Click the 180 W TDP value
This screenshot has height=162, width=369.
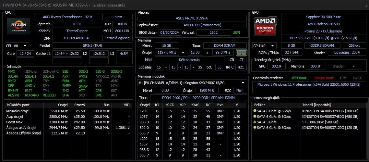[122, 24]
